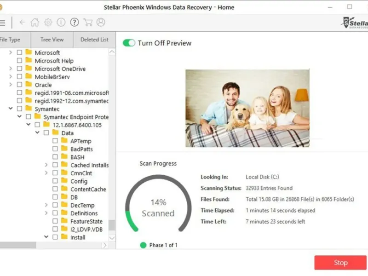
Task: Open the hamburger menu icon
Action: point(2,23)
